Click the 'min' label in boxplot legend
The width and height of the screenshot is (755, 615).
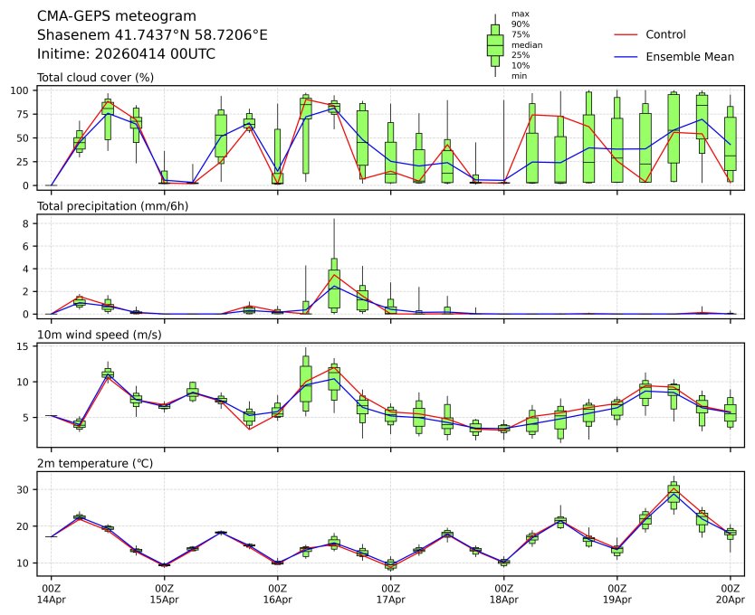519,76
